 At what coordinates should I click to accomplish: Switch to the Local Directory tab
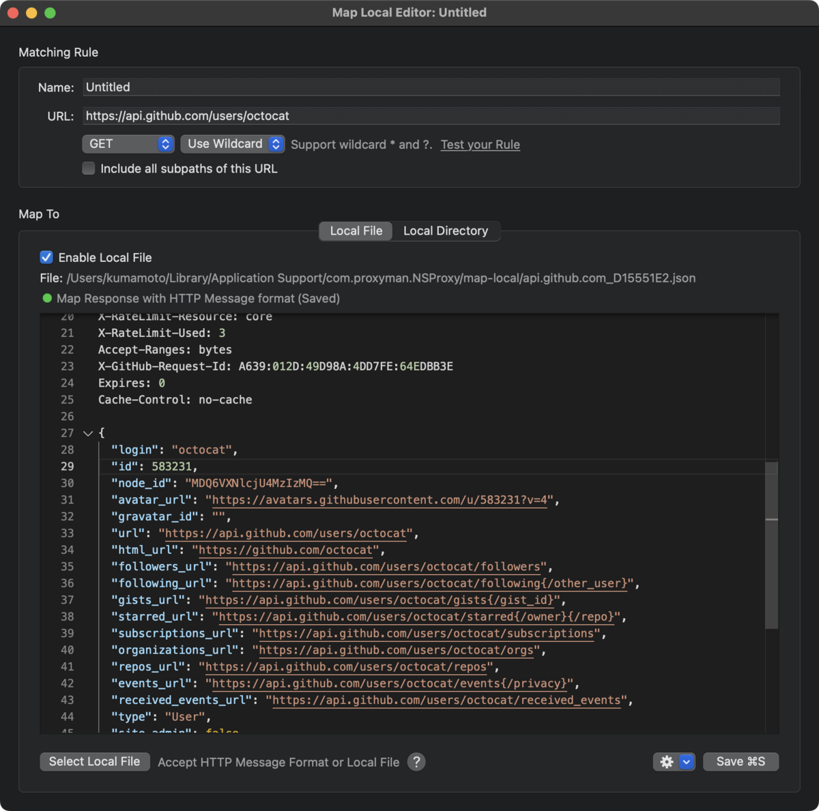click(x=446, y=231)
